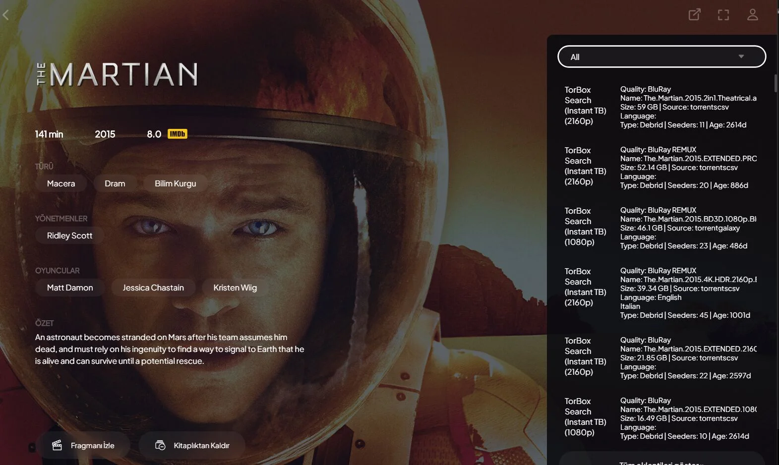Open the user profile icon
This screenshot has width=779, height=465.
point(752,14)
